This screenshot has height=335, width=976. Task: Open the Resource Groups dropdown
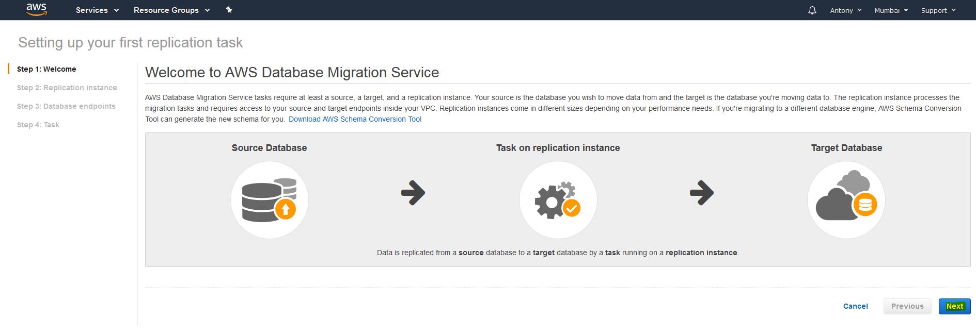171,10
